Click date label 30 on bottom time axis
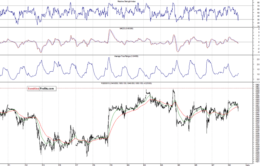 [x=229, y=165]
